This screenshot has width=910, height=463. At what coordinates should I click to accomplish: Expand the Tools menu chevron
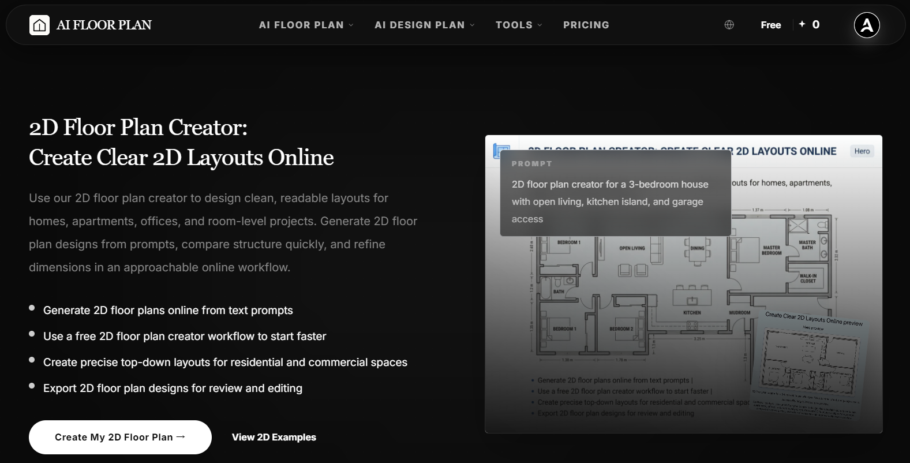click(540, 25)
